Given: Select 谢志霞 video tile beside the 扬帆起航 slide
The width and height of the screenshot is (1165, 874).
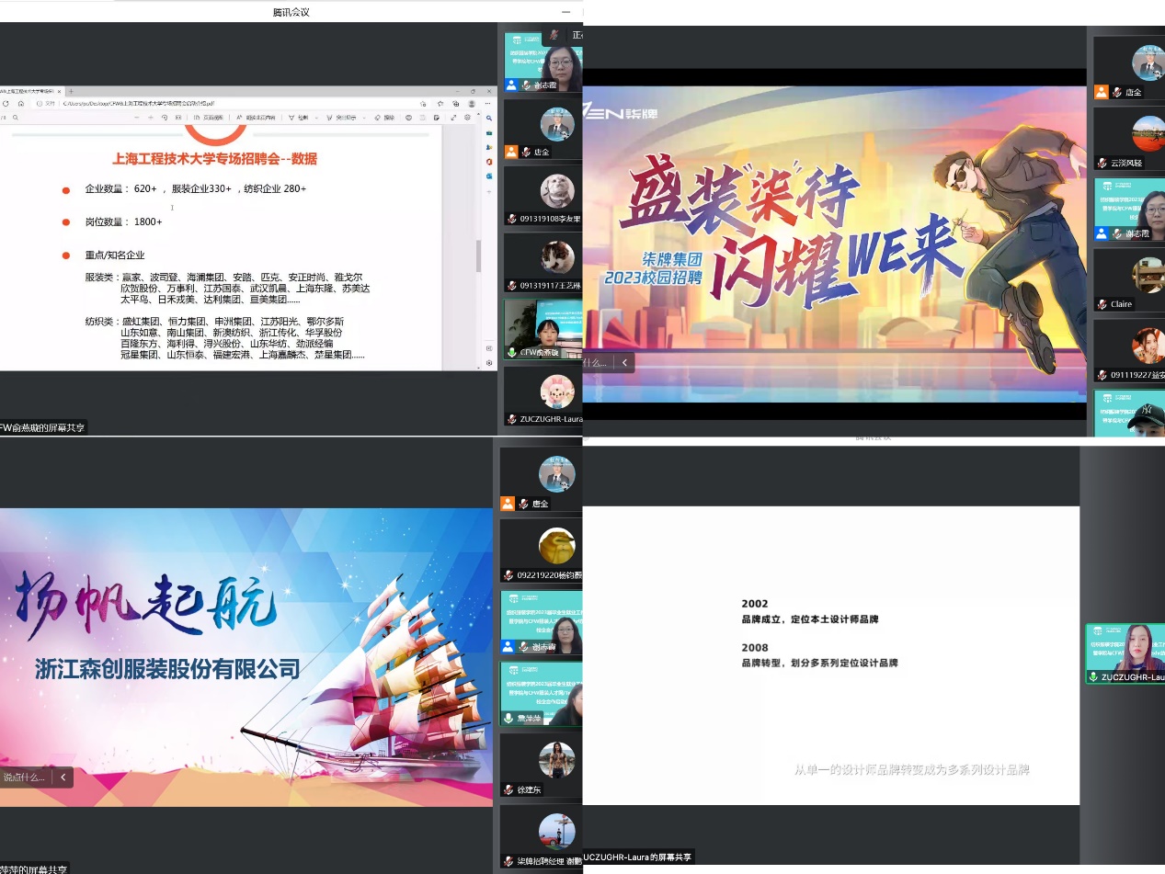Looking at the screenshot, I should (542, 622).
